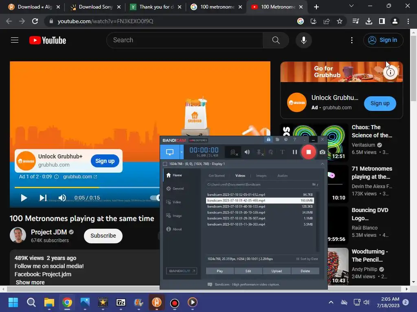
Task: Open Bandicam output folder icon in title bar
Action: 277,140
